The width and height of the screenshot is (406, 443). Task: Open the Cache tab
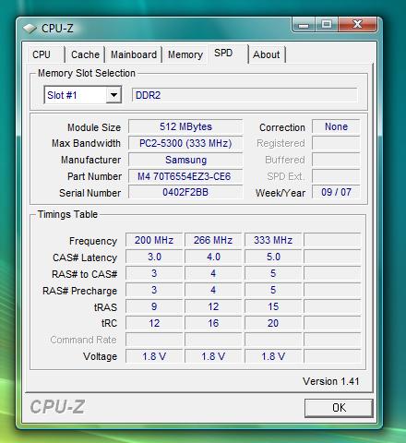(85, 54)
